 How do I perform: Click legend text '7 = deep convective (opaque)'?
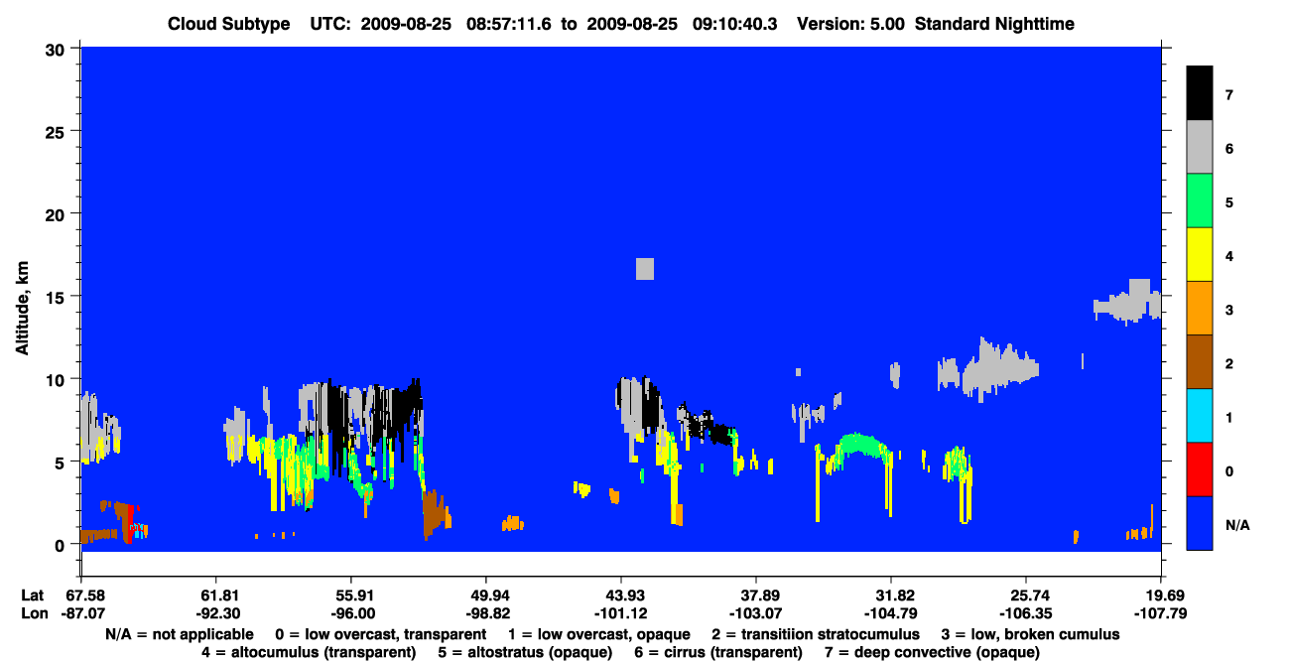click(932, 652)
